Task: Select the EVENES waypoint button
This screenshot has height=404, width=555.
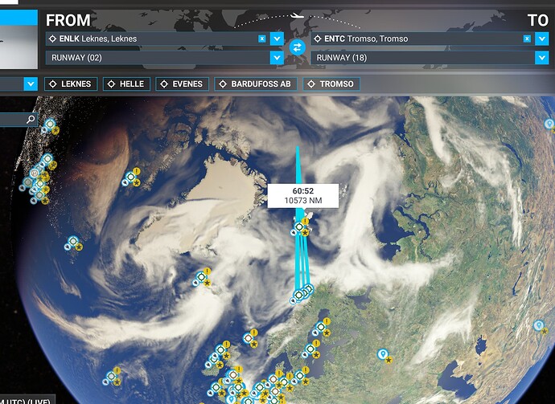Action: 183,84
